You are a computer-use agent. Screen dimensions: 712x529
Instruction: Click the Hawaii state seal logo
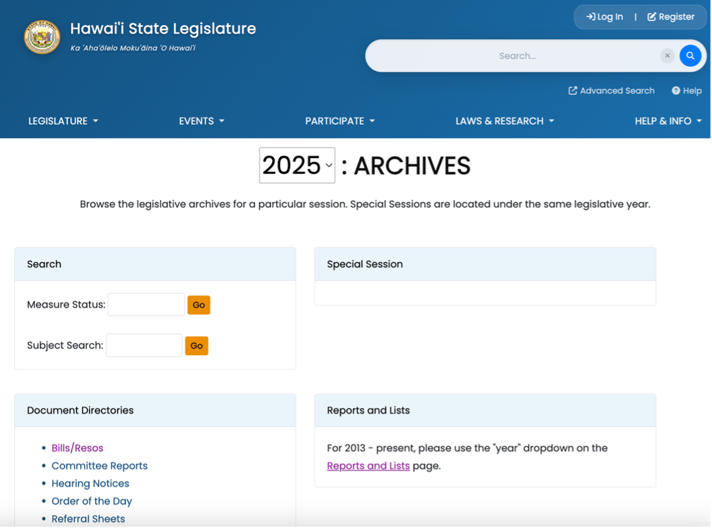[42, 37]
